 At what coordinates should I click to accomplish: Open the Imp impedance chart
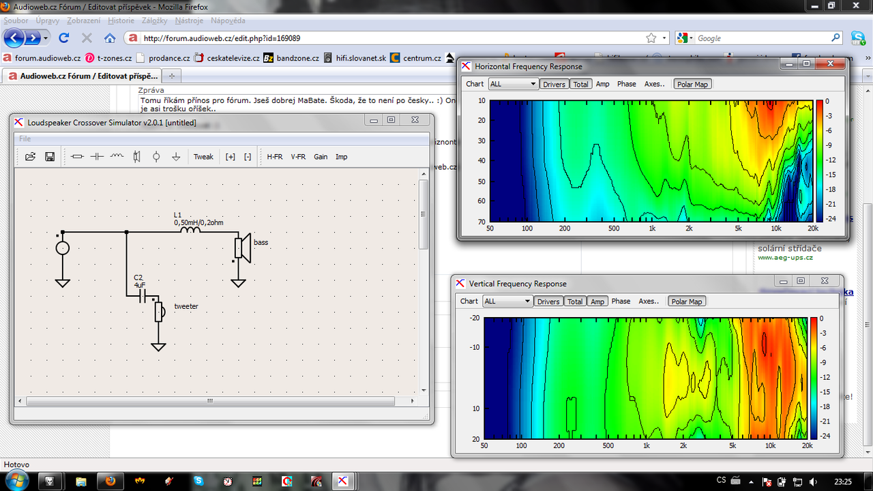(x=342, y=157)
